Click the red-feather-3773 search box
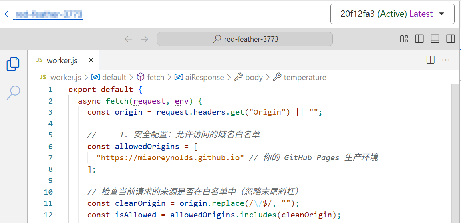This screenshot has width=461, height=223. tap(245, 39)
